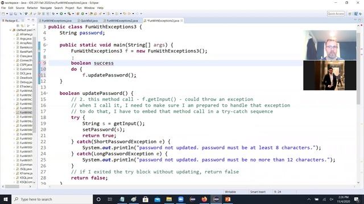Click the Package Explorer horizontal scrollbar
The width and height of the screenshot is (364, 204).
(12, 186)
